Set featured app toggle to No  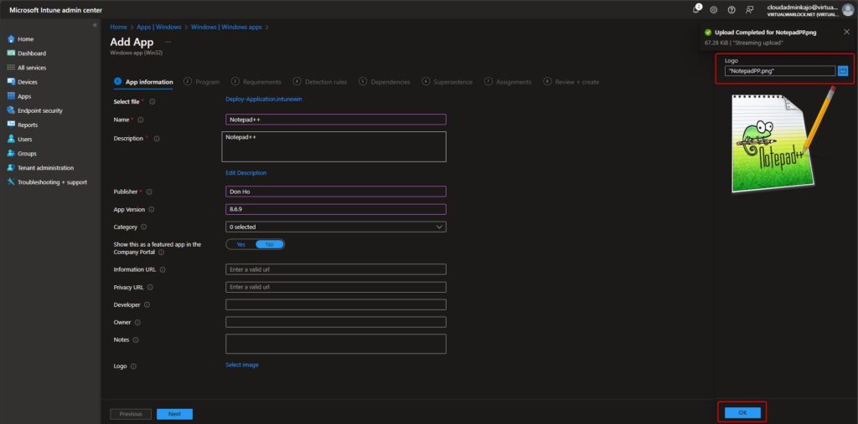click(269, 244)
